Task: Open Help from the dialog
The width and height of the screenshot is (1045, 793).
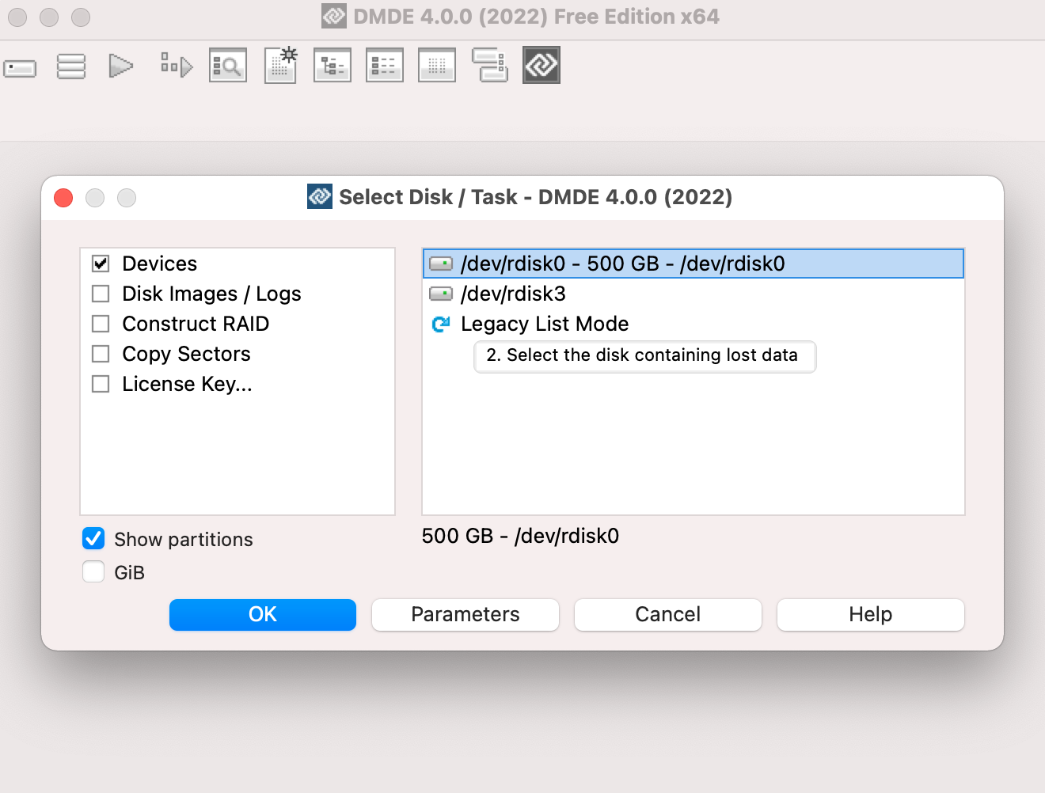Action: click(x=871, y=615)
